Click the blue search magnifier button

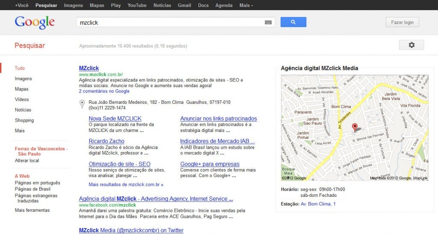click(x=293, y=22)
